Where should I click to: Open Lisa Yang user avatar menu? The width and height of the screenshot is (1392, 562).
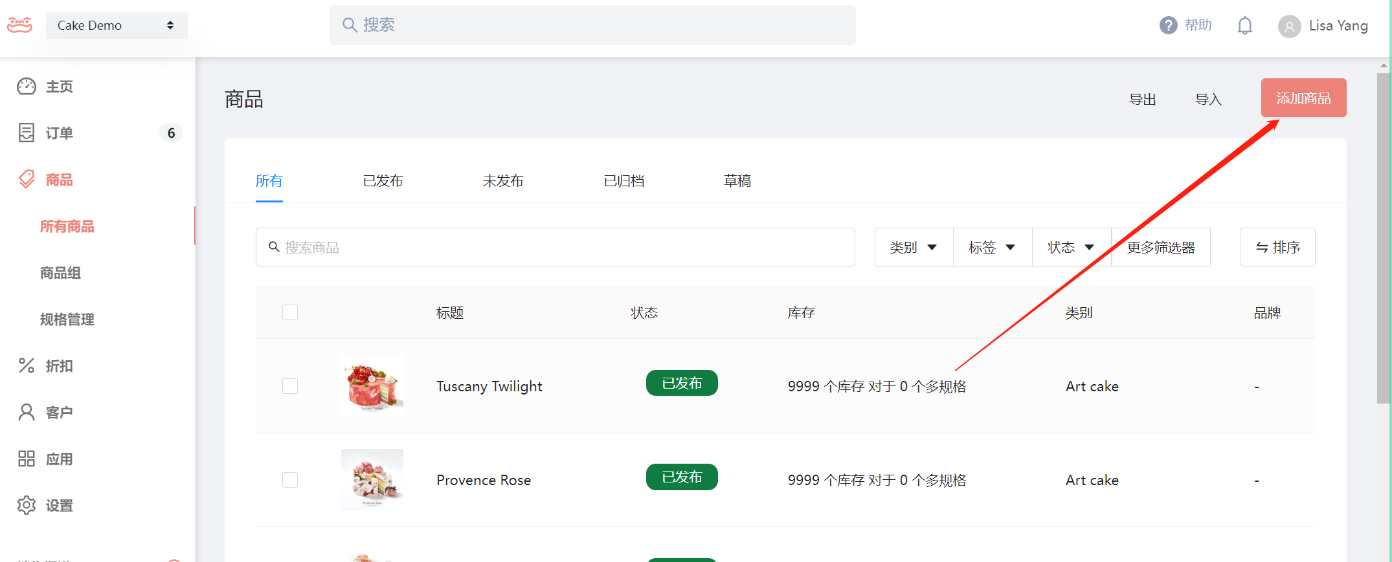click(x=1289, y=27)
